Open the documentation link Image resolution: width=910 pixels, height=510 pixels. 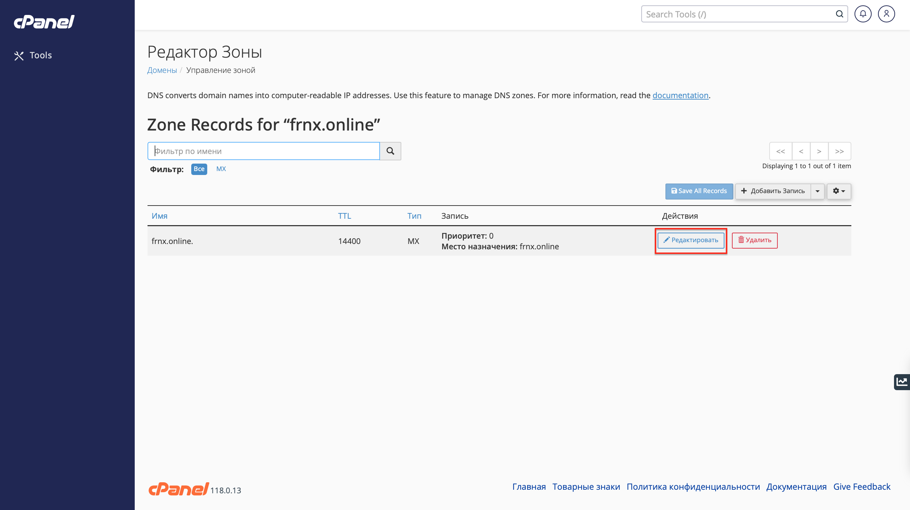[680, 95]
